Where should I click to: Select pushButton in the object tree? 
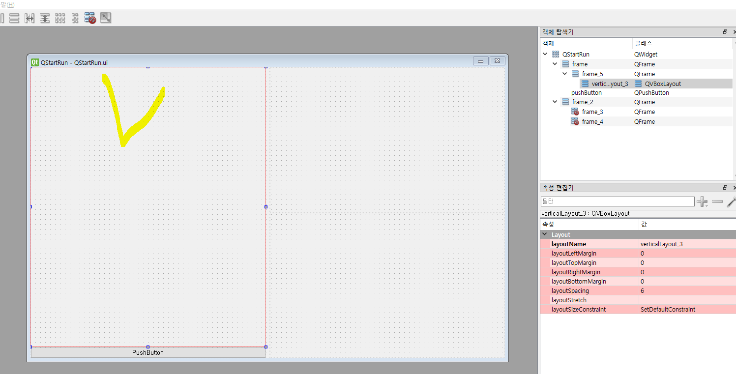click(586, 93)
